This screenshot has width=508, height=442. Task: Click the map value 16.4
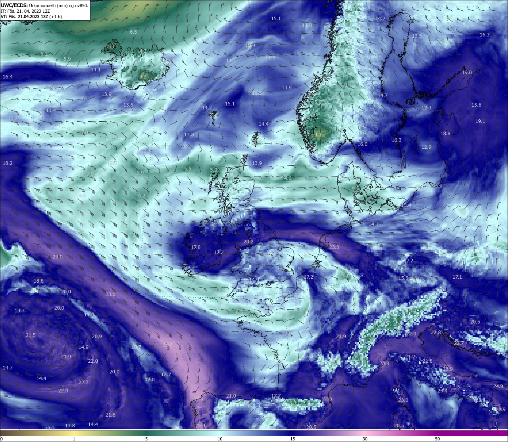pyautogui.click(x=8, y=77)
